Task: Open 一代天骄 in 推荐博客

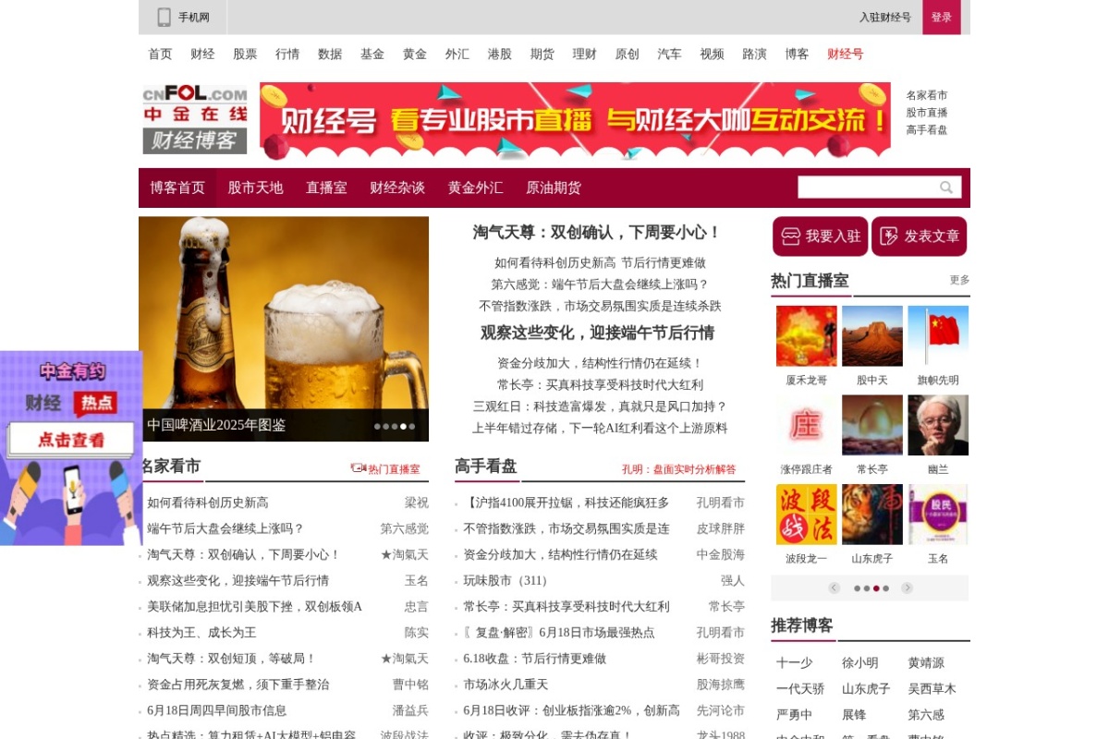Action: tap(800, 689)
